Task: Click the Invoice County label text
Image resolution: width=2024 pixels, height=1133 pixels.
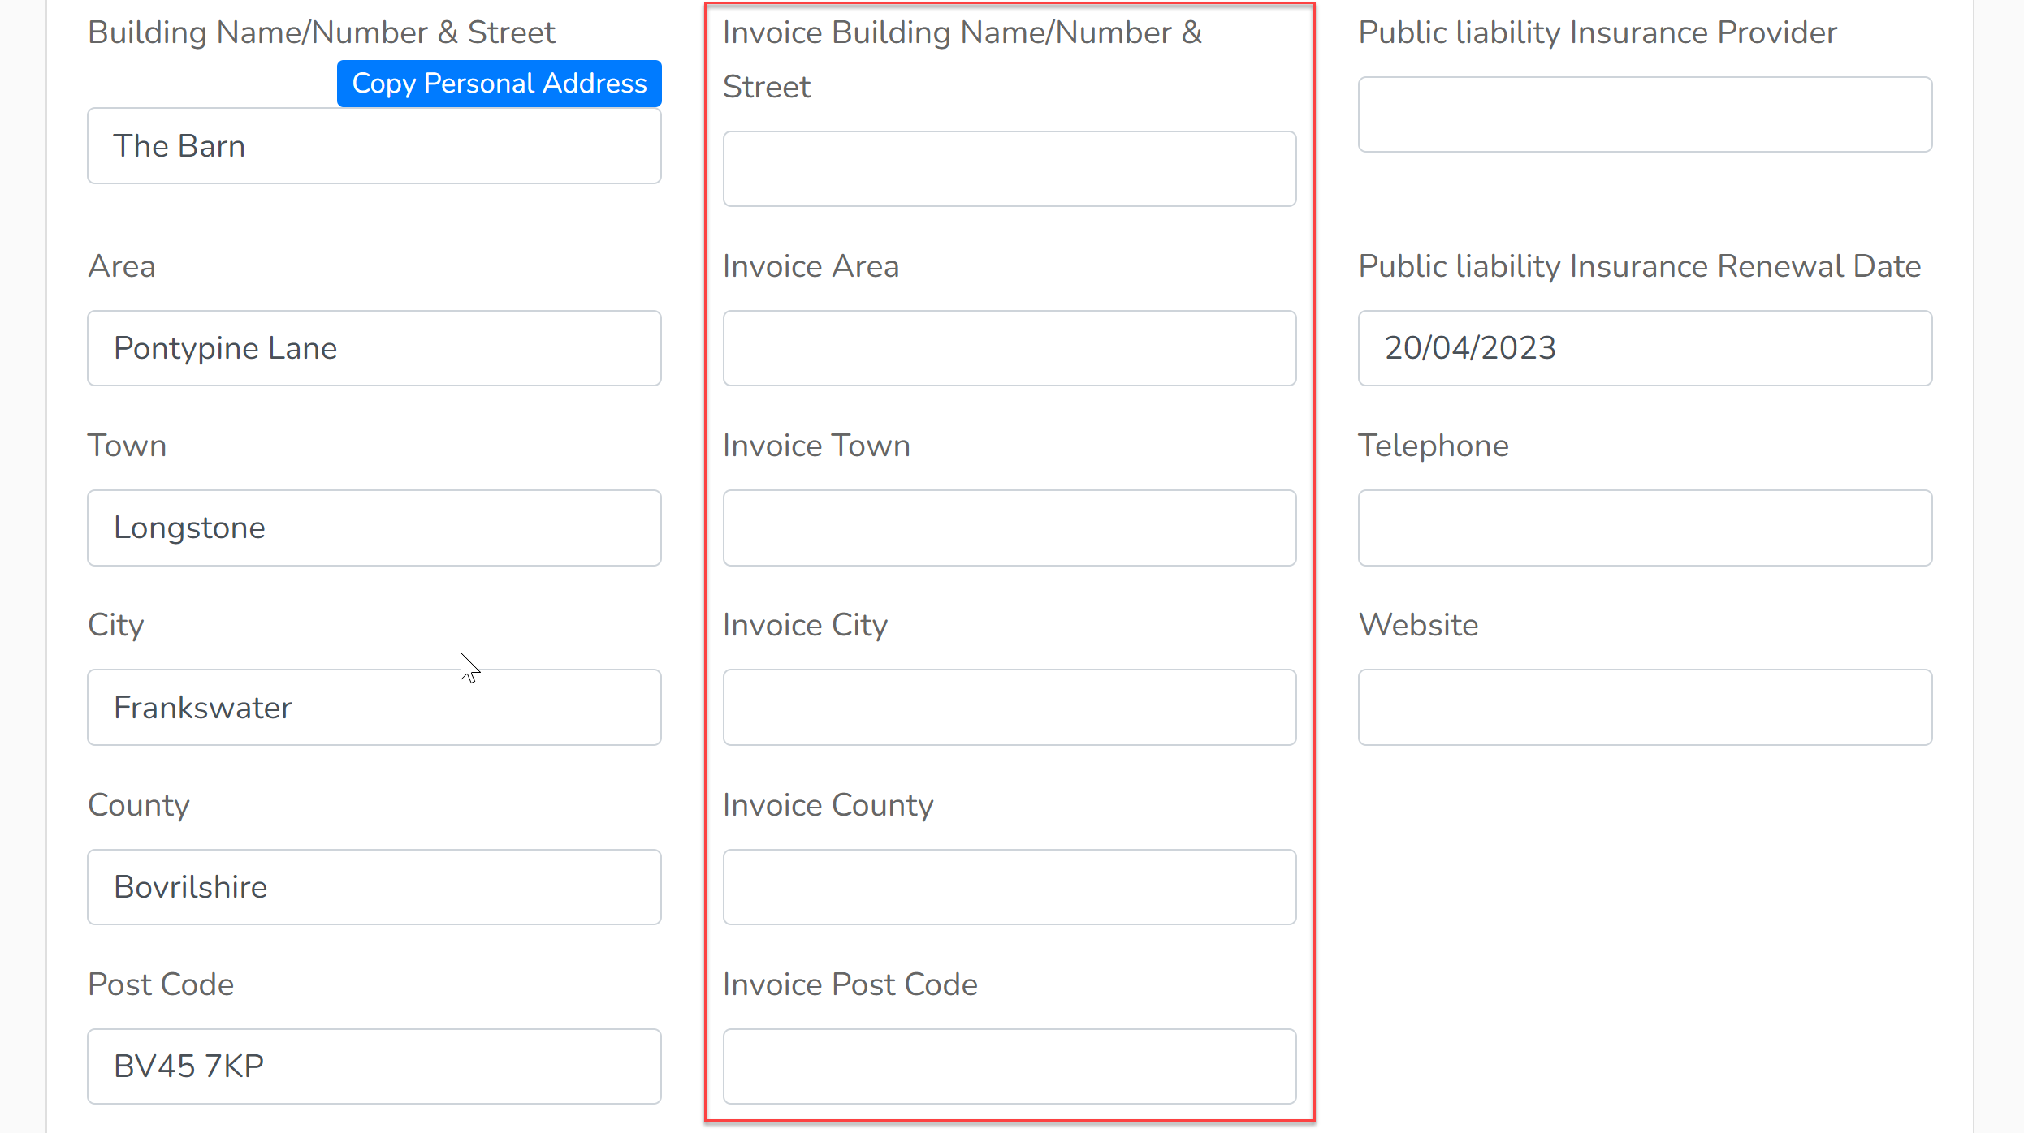Action: click(x=828, y=805)
